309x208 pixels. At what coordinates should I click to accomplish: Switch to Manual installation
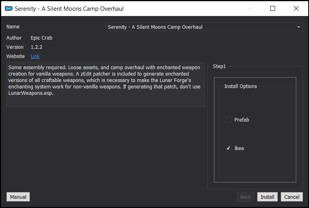tap(18, 197)
